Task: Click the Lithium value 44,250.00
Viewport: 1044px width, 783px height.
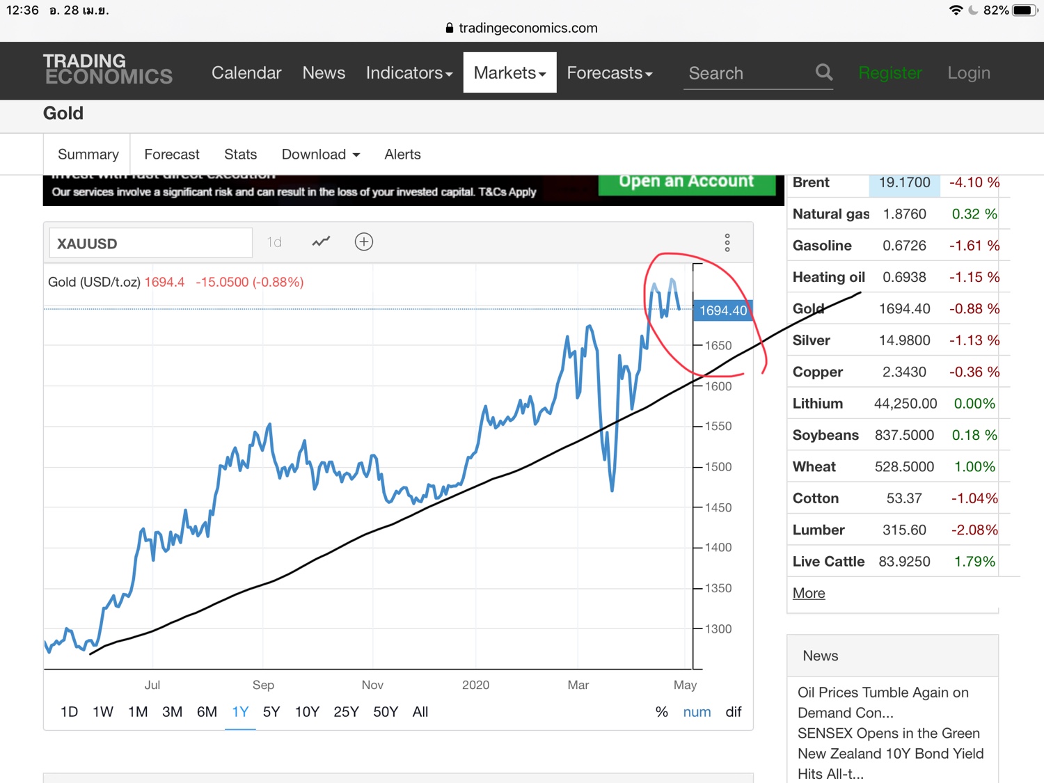Action: coord(905,404)
